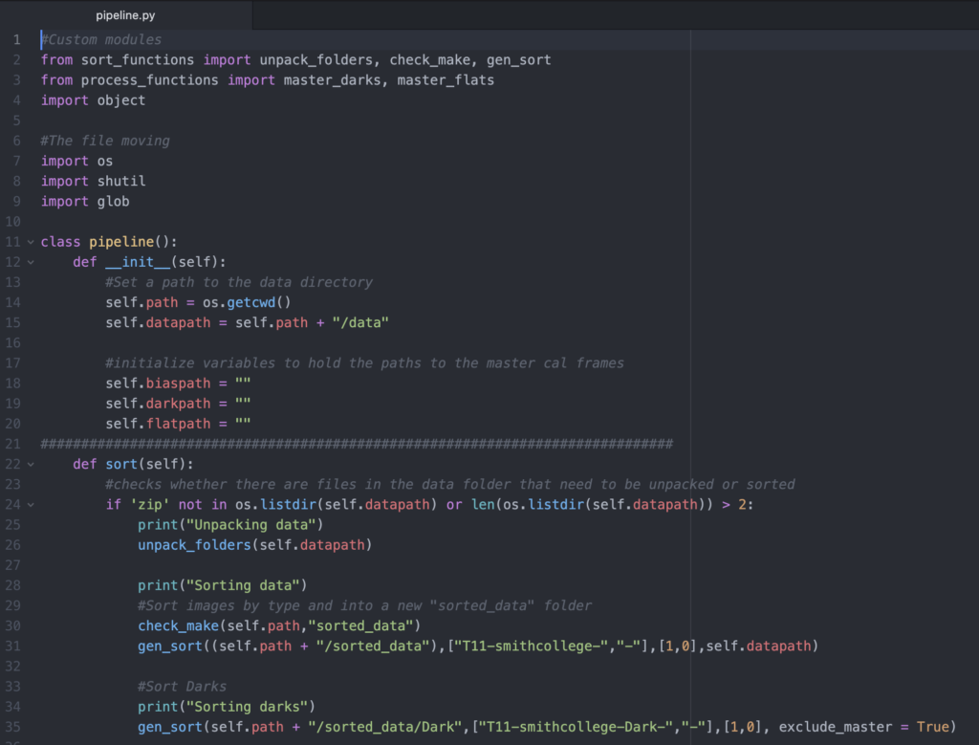Click 'check_make' function call
Screen dimensions: 979x745
(178, 625)
